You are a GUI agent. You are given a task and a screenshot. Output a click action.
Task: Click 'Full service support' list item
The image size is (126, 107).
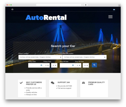(65, 88)
